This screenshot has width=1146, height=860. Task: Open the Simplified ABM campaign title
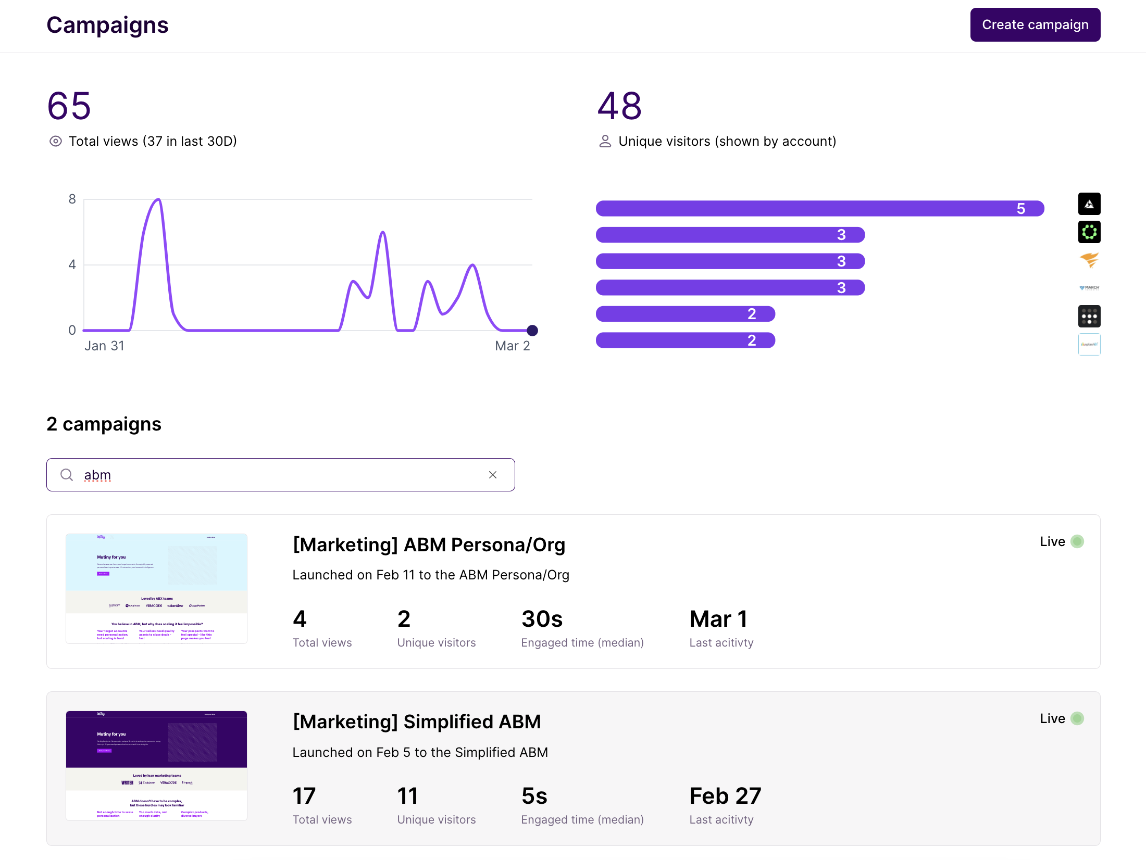click(417, 722)
